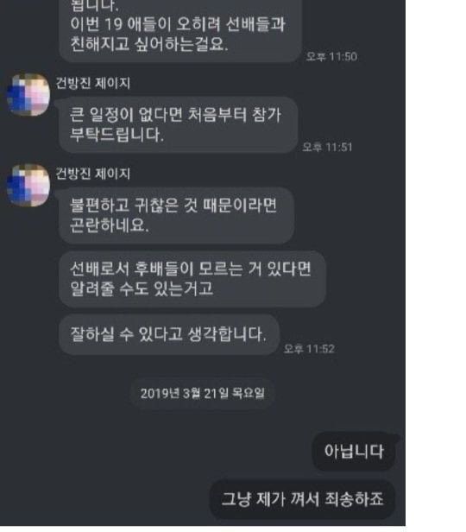This screenshot has width=466, height=532.
Task: Select message bubble about 19 애들이 선배들과
Action: coord(180,31)
